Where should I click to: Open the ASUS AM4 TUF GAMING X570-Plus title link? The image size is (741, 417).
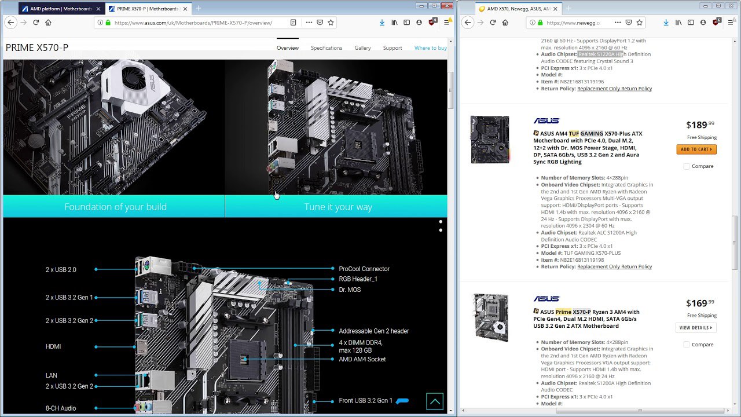(588, 148)
